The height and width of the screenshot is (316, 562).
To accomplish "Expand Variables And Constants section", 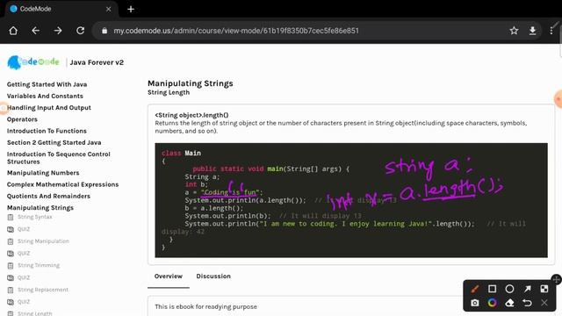I will (45, 96).
